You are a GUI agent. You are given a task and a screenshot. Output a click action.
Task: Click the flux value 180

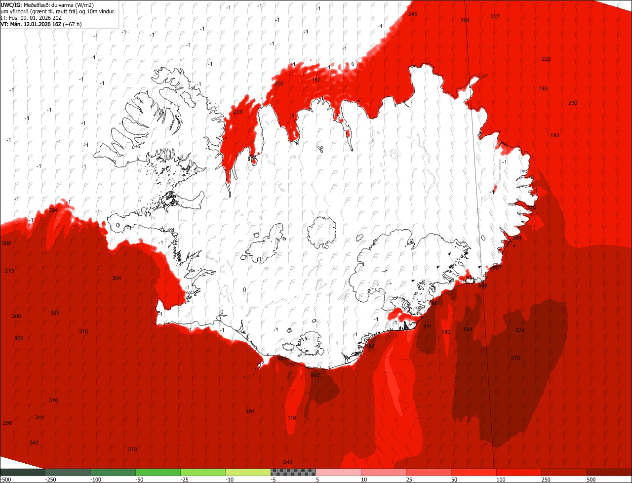pos(446,332)
